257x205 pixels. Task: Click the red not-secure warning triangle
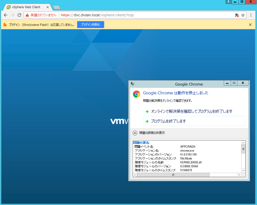point(27,15)
